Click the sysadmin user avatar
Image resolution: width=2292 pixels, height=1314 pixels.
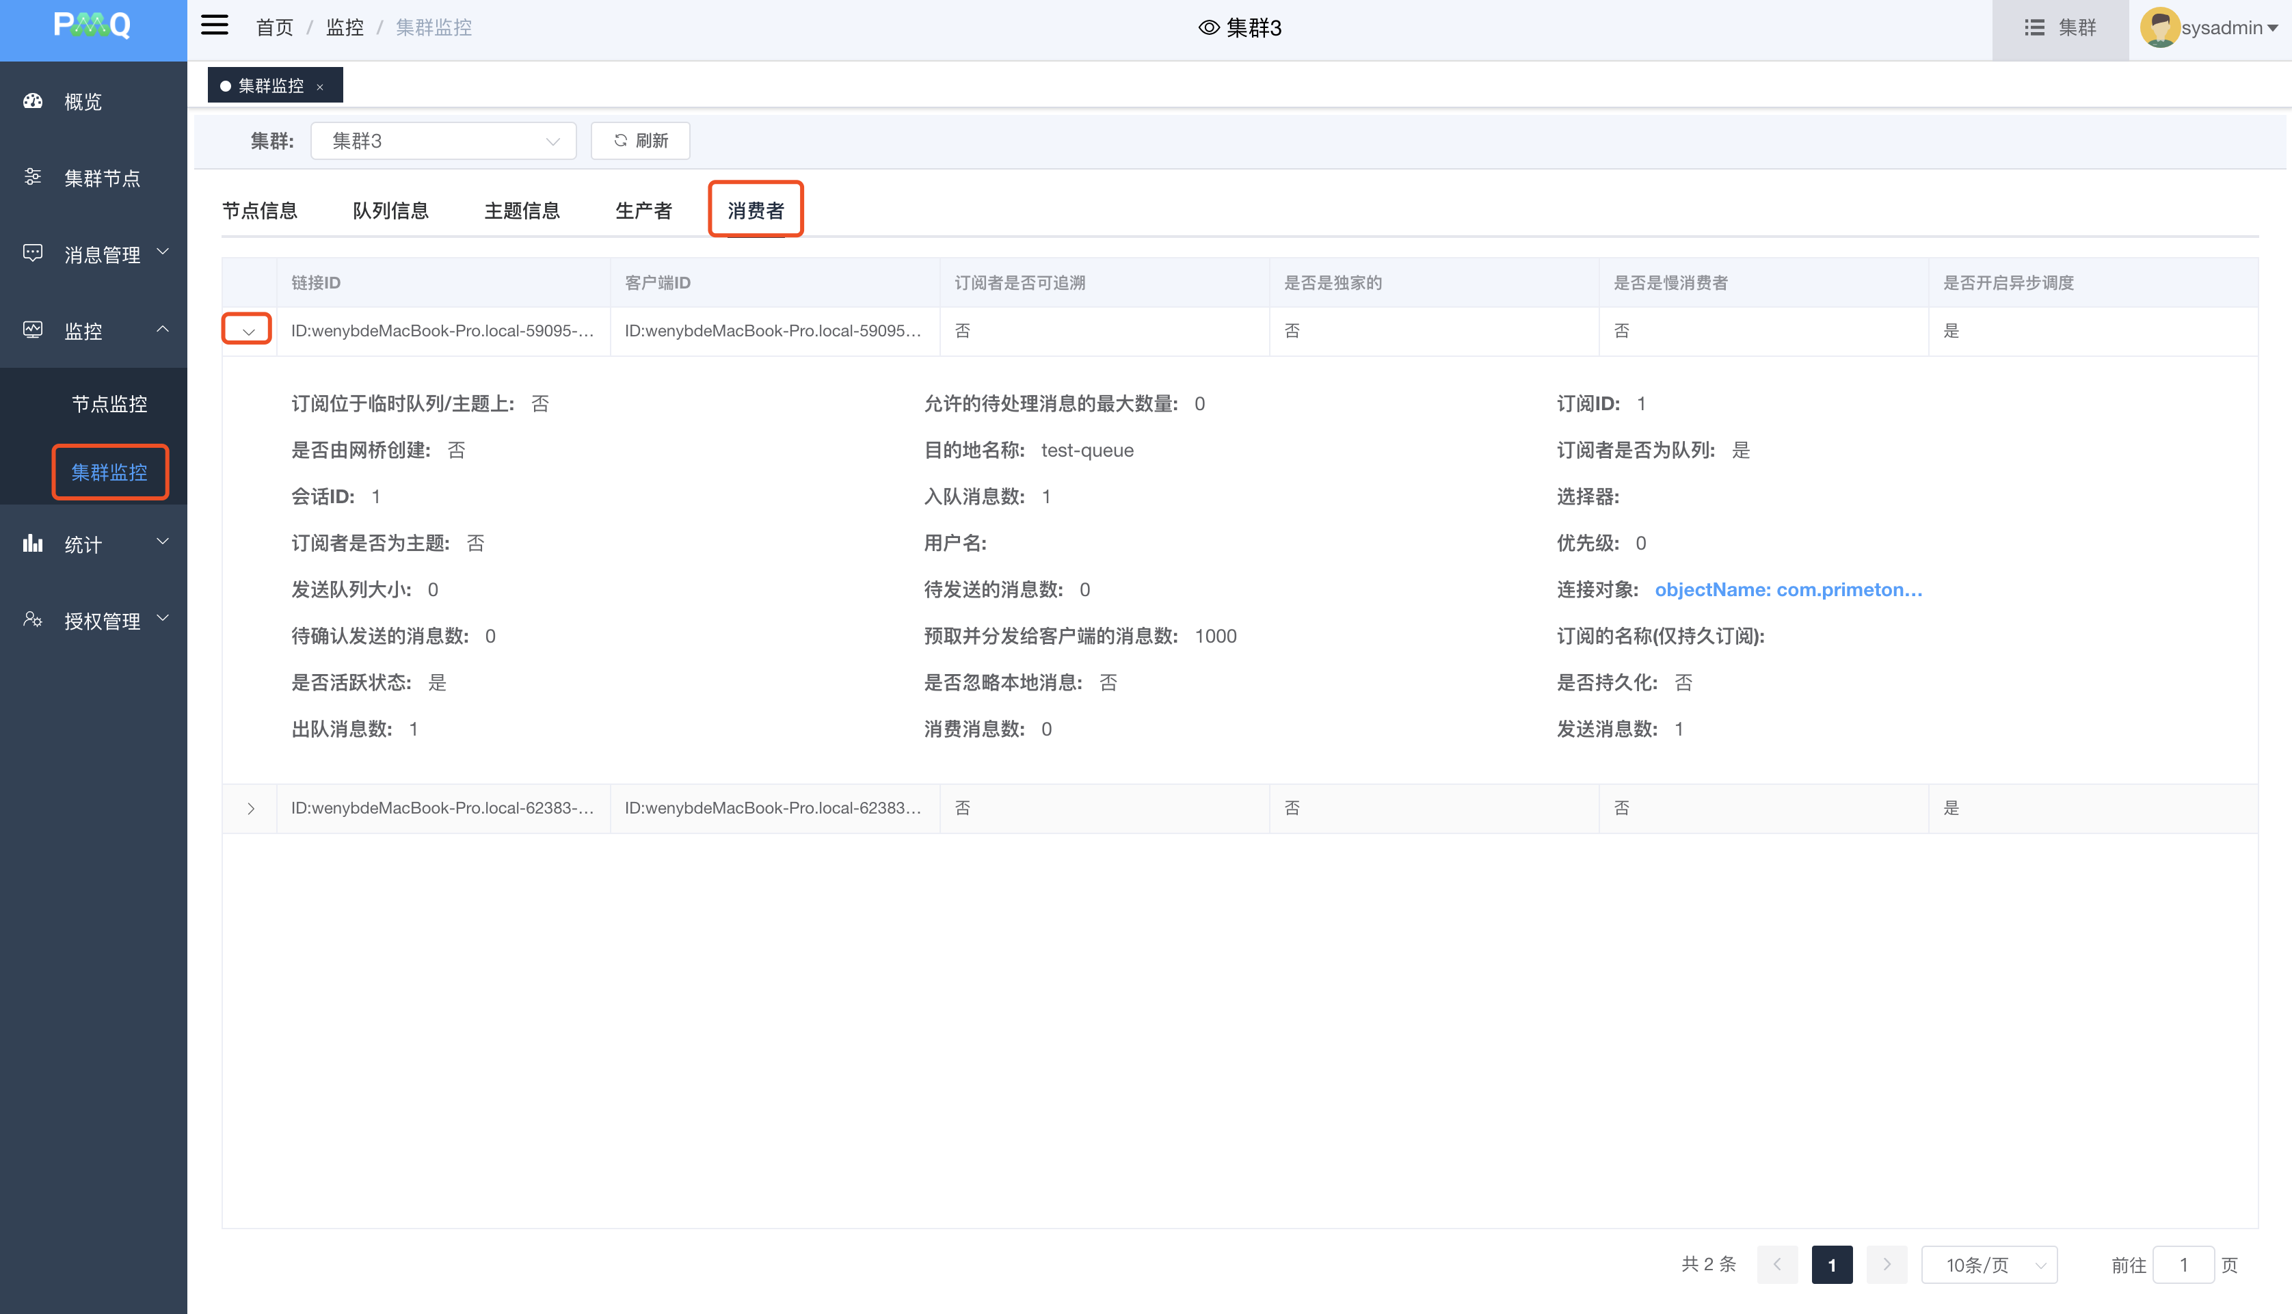(2159, 27)
